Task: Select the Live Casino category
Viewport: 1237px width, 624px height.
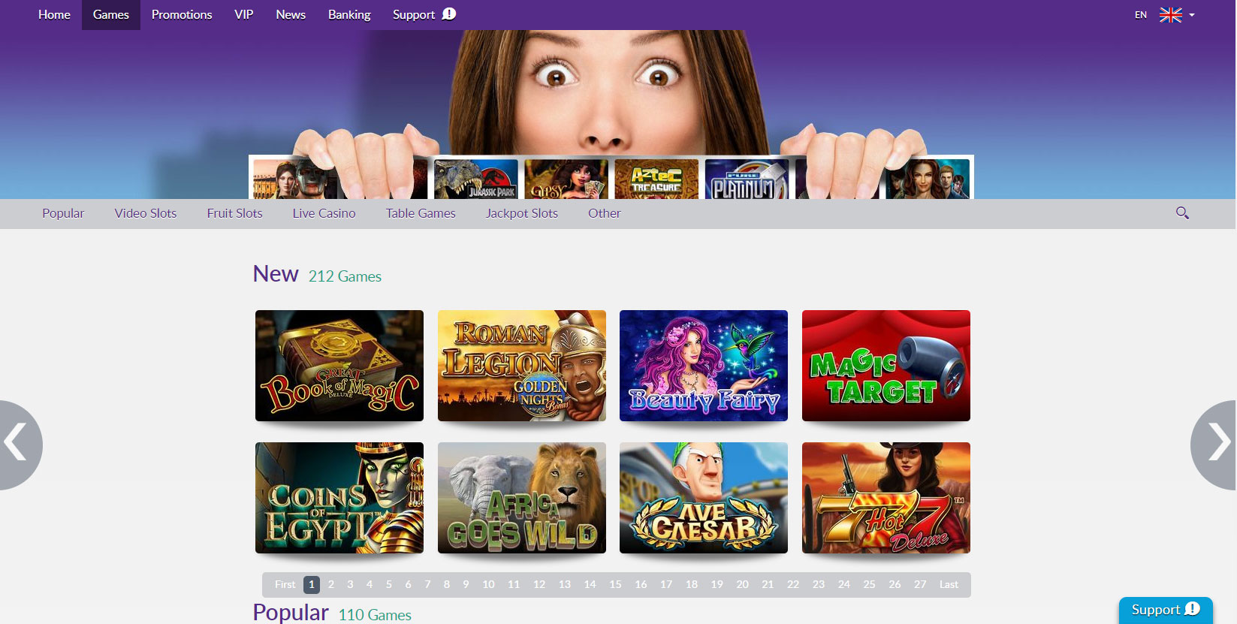Action: (324, 213)
